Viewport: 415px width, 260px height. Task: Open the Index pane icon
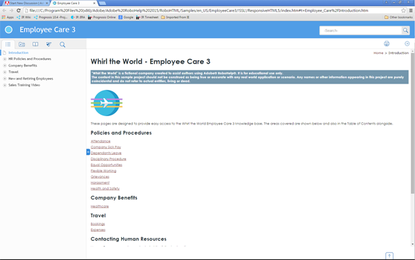click(x=21, y=44)
